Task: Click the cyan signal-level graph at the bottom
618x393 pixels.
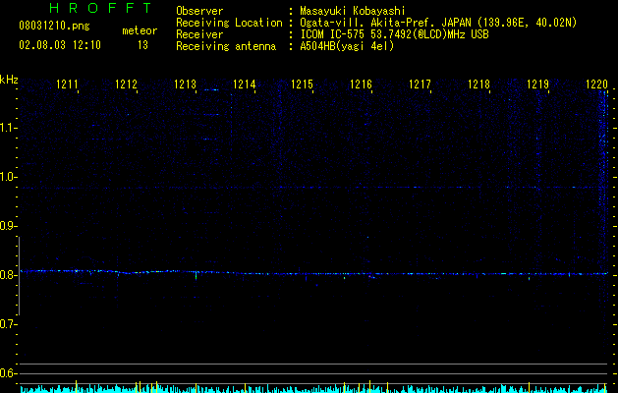Action: coord(313,389)
